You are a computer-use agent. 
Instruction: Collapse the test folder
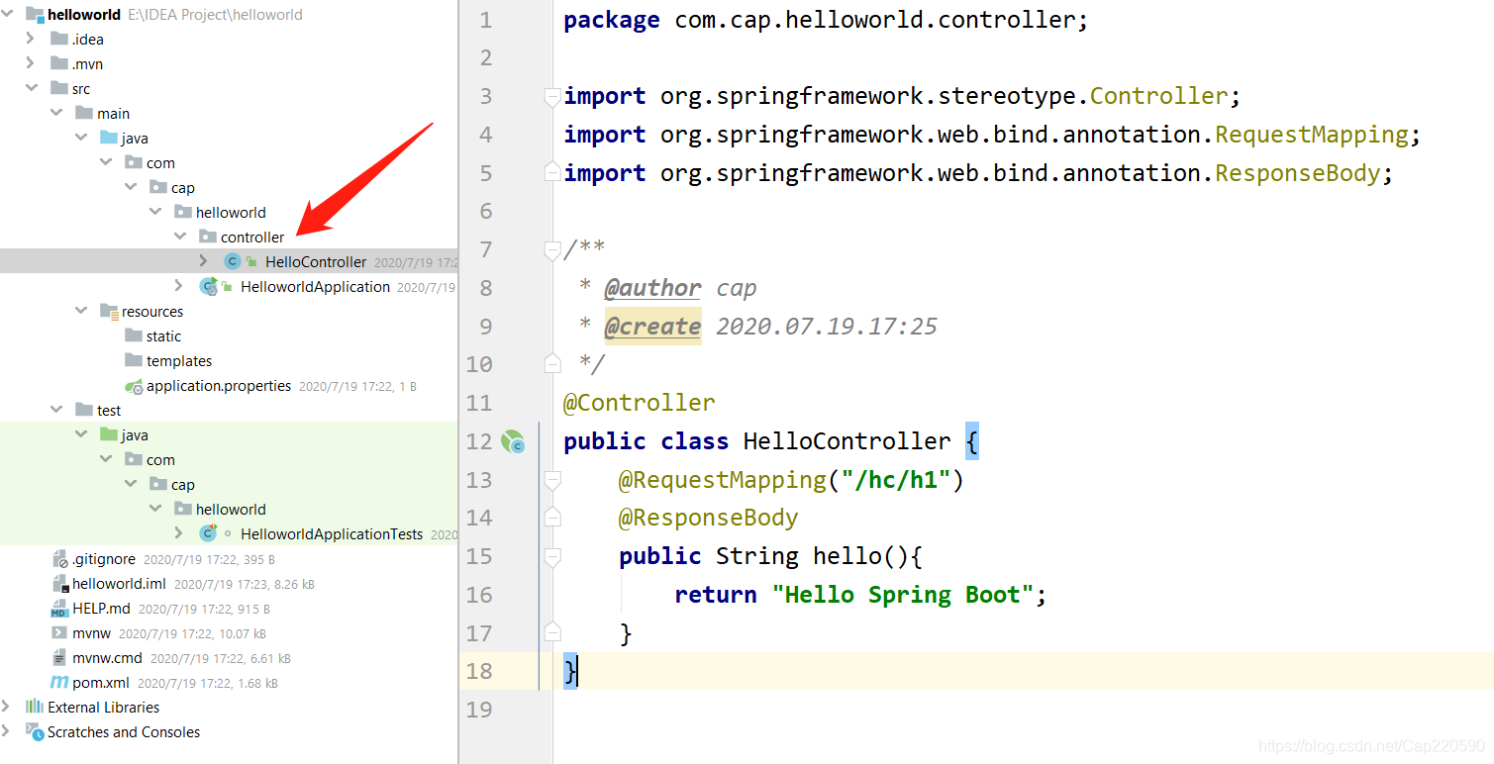tap(55, 411)
